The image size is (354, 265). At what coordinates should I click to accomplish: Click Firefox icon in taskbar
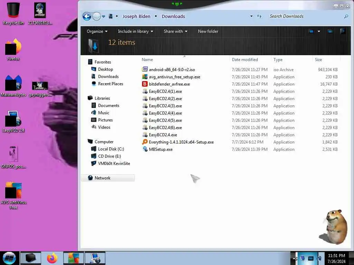[52, 258]
